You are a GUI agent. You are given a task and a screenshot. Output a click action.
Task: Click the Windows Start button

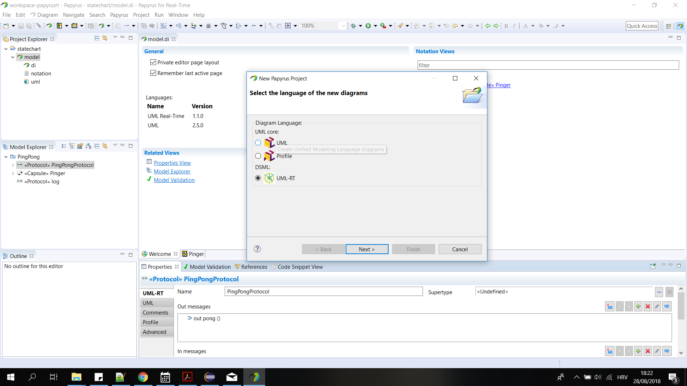pyautogui.click(x=11, y=377)
